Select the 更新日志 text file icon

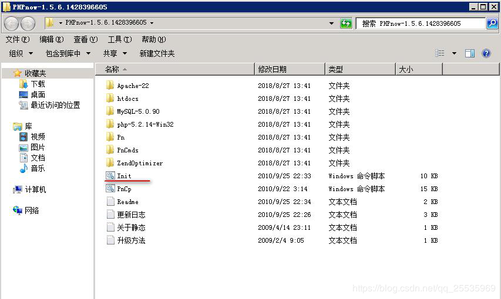[110, 215]
